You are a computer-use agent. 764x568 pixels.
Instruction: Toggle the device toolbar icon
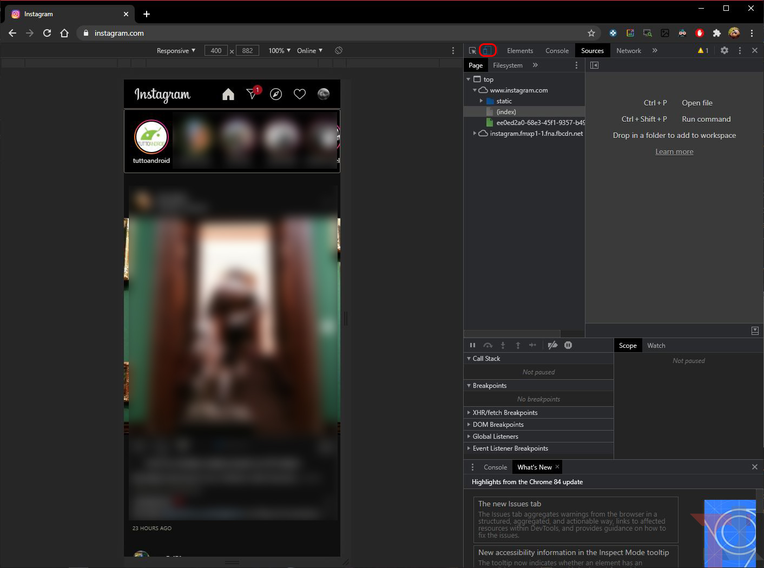point(487,50)
